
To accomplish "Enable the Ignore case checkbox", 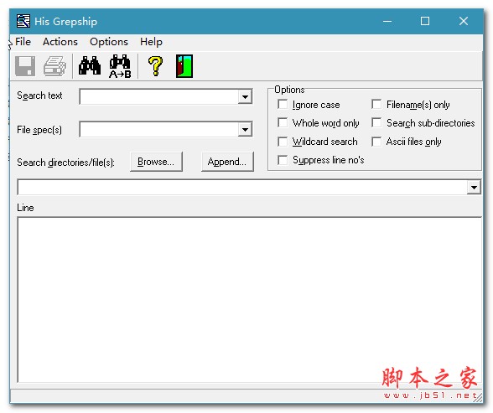I will point(283,105).
